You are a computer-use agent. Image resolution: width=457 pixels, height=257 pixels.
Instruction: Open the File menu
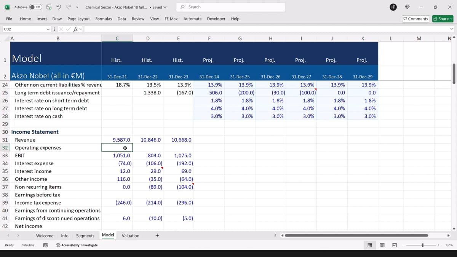(x=9, y=19)
